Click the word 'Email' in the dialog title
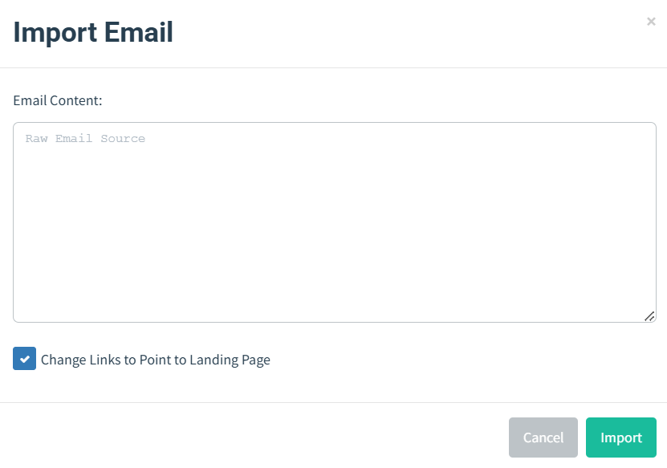667x468 pixels. pos(139,32)
